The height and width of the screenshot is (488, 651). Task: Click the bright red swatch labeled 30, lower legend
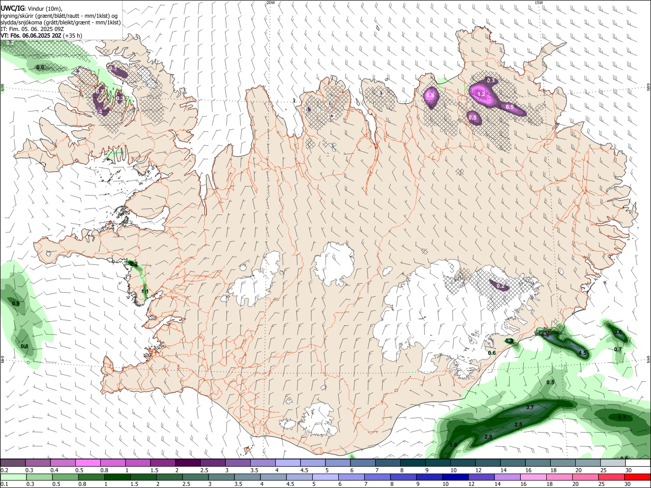[x=637, y=477]
